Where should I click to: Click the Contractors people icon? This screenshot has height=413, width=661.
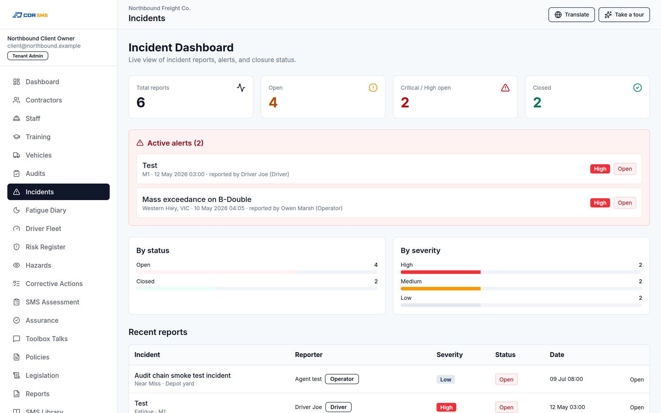[x=17, y=100]
